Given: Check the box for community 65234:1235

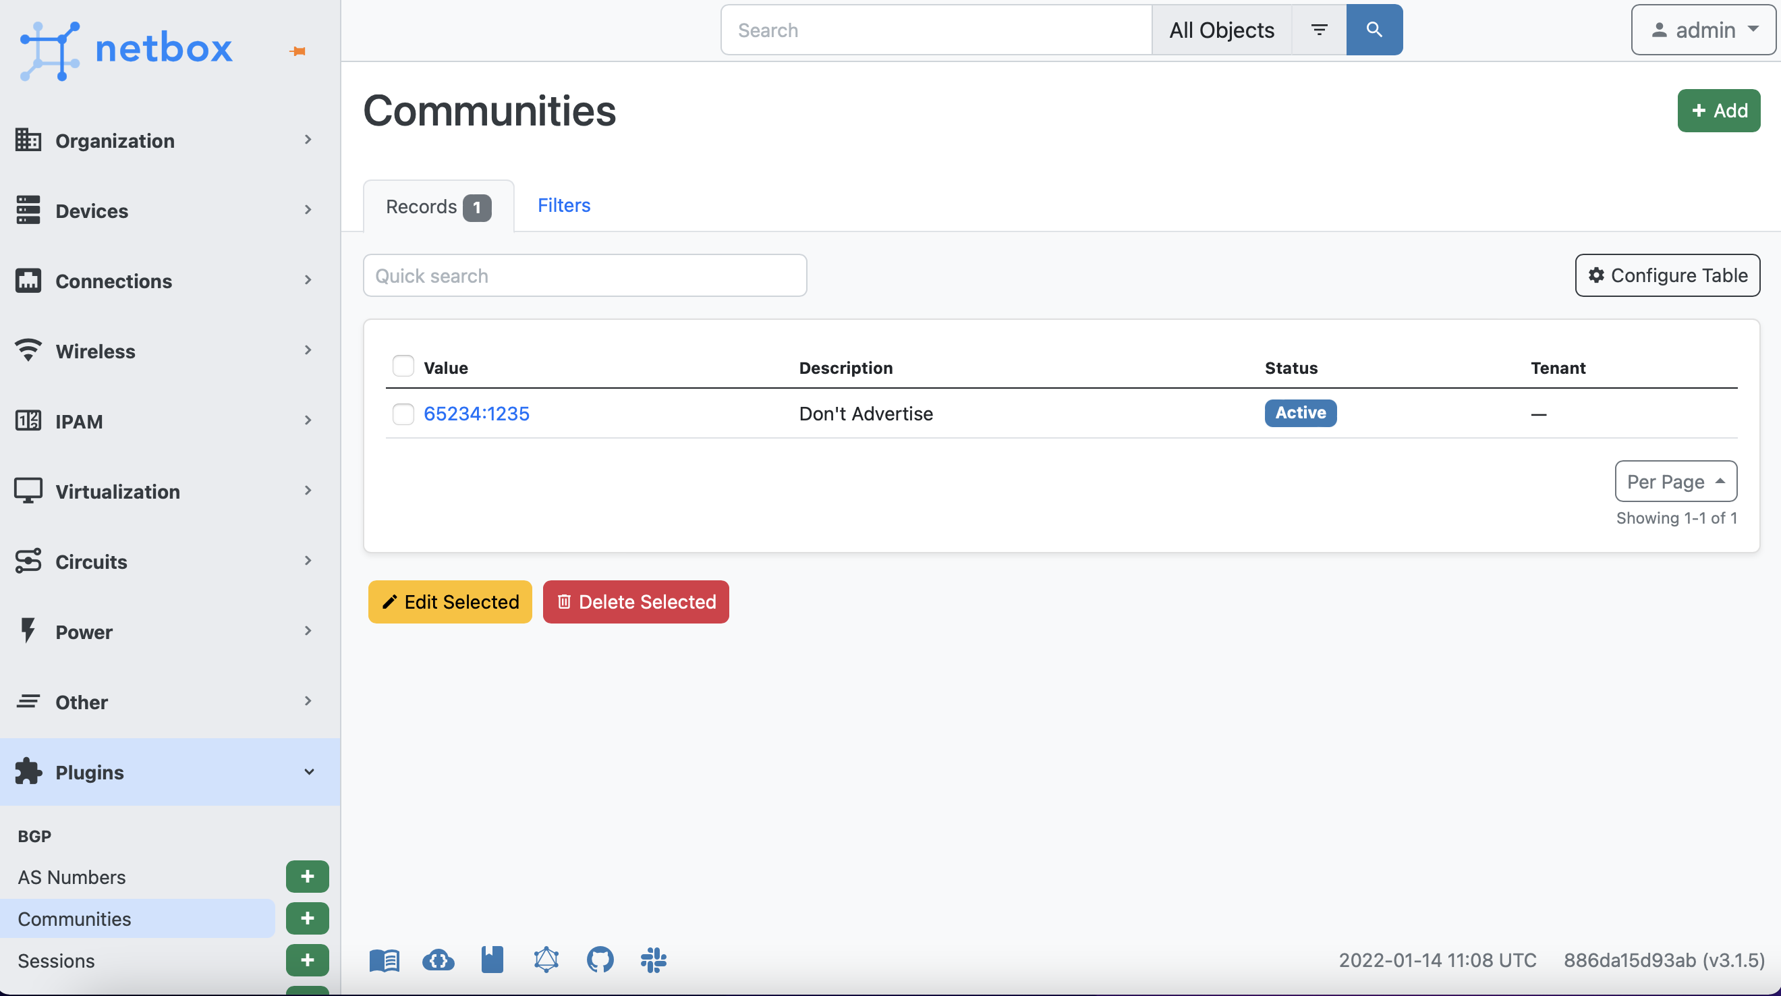Looking at the screenshot, I should [x=402, y=414].
